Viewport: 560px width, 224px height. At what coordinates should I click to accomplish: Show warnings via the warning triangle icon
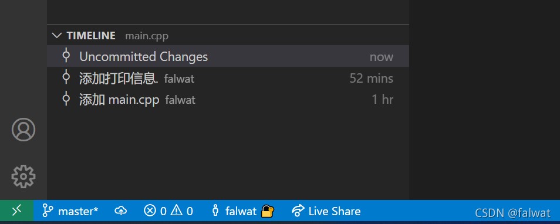(x=177, y=211)
